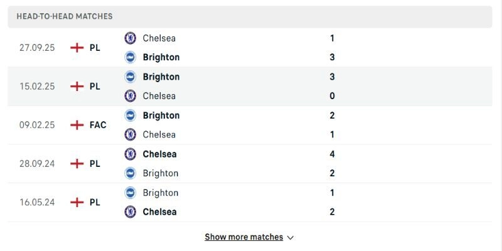The width and height of the screenshot is (502, 251).
Task: Select Brighton name in 15.02.25 match
Action: pos(161,77)
